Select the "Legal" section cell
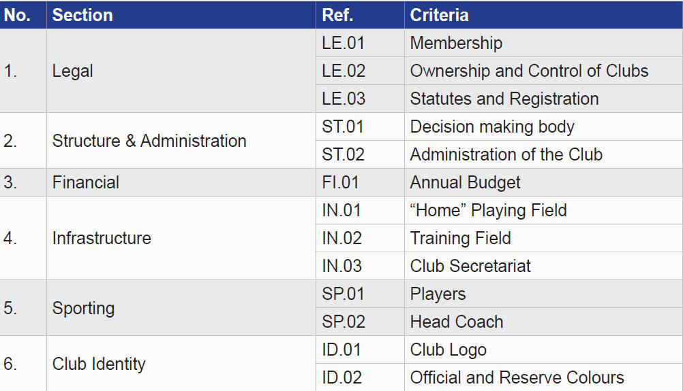Viewport: 683px width, 391px height. [73, 71]
